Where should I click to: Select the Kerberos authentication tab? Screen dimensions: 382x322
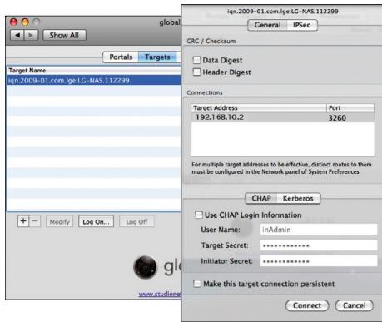click(298, 198)
